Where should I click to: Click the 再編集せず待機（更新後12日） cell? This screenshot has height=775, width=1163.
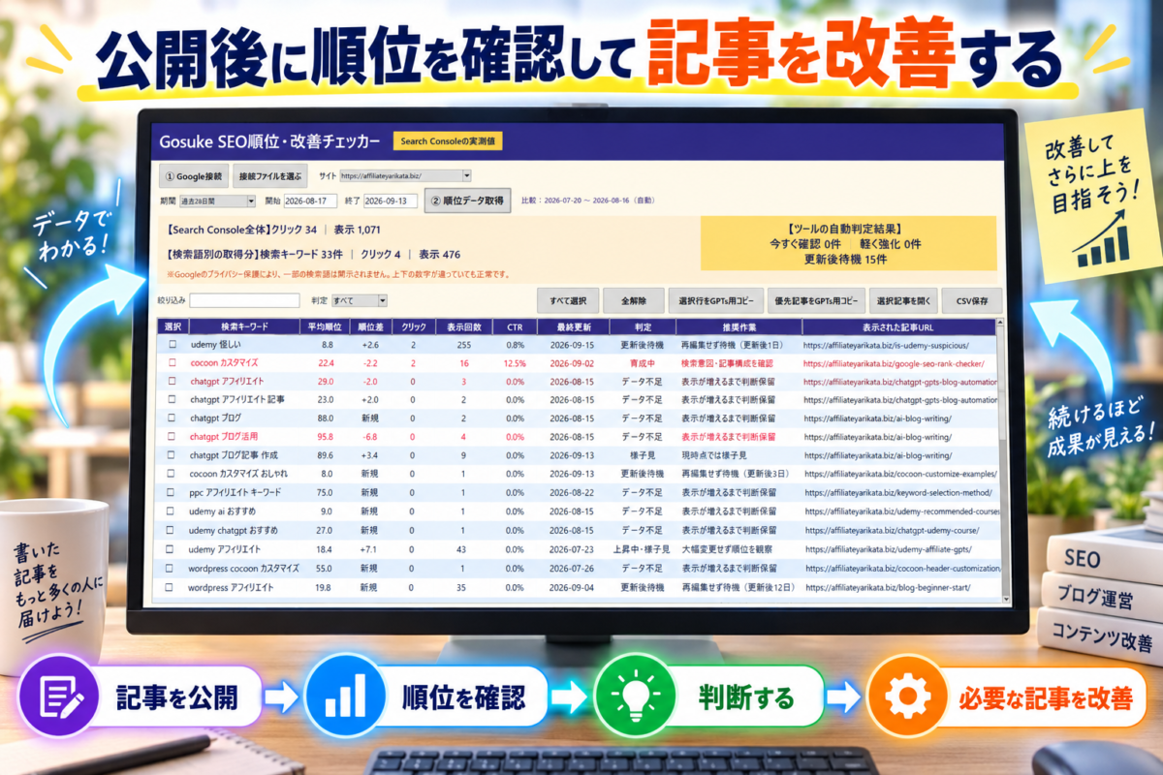tap(738, 587)
